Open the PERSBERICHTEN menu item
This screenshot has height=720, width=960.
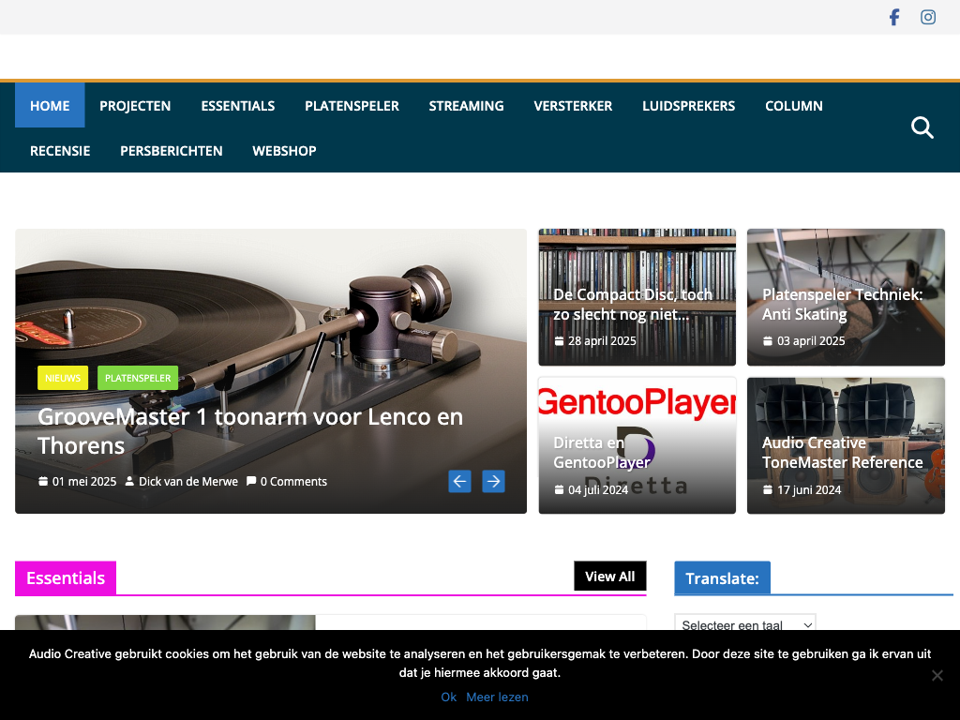(172, 151)
